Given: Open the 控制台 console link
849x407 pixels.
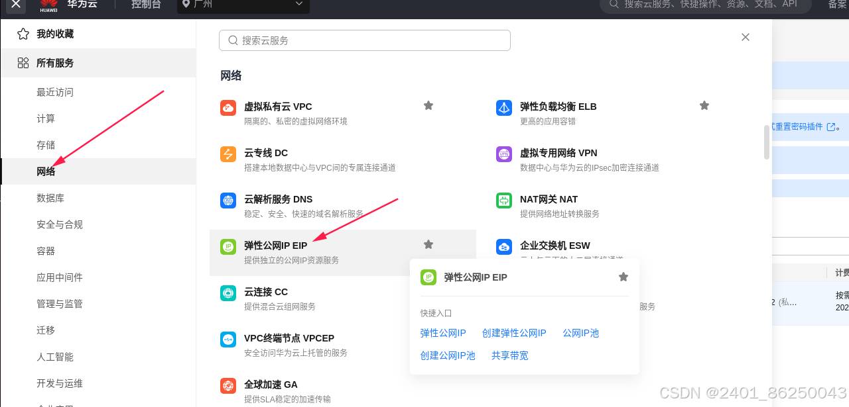Looking at the screenshot, I should pyautogui.click(x=146, y=4).
